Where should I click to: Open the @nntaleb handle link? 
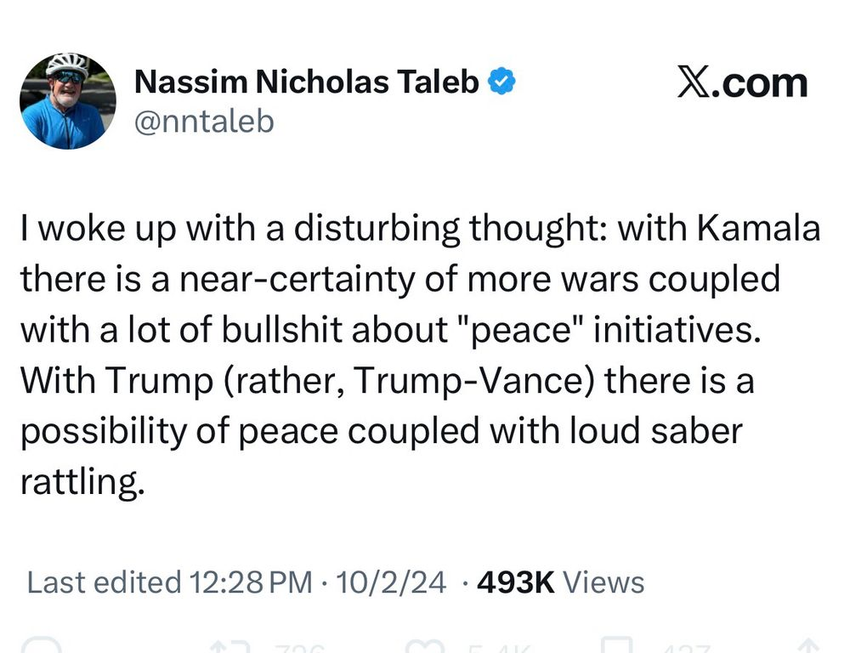(204, 122)
